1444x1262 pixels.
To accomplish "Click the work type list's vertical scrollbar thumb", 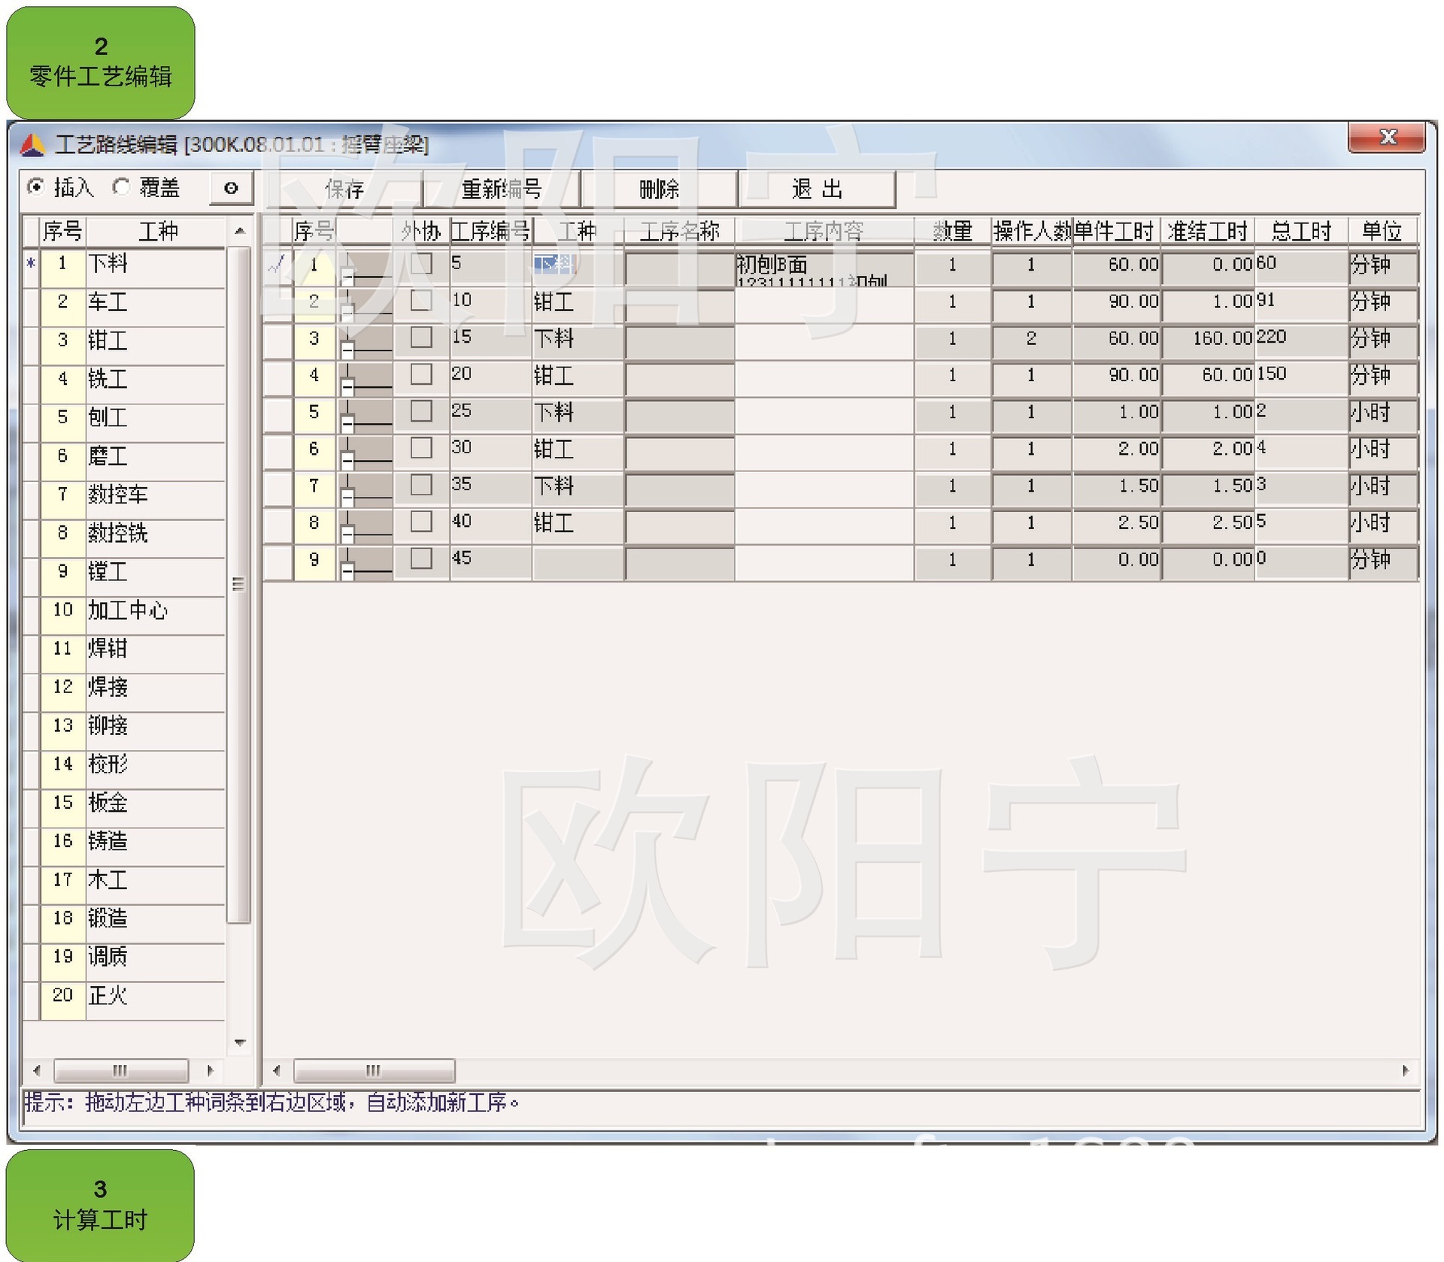I will pos(238,584).
